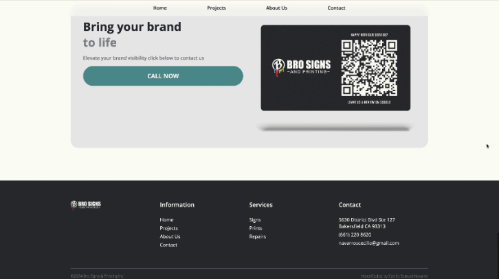This screenshot has width=499, height=279.
Task: Click the footer Home link
Action: [166, 220]
